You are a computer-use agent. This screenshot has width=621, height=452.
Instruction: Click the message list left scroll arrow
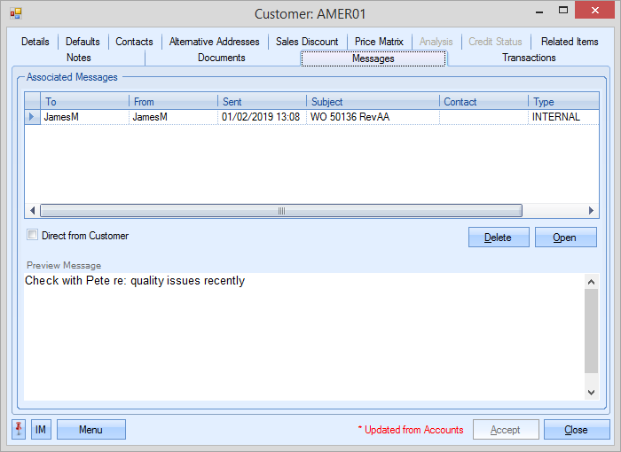click(33, 211)
